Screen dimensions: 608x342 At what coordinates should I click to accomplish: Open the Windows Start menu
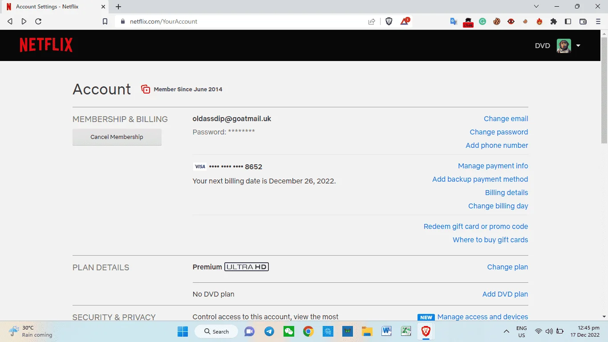[x=182, y=331]
